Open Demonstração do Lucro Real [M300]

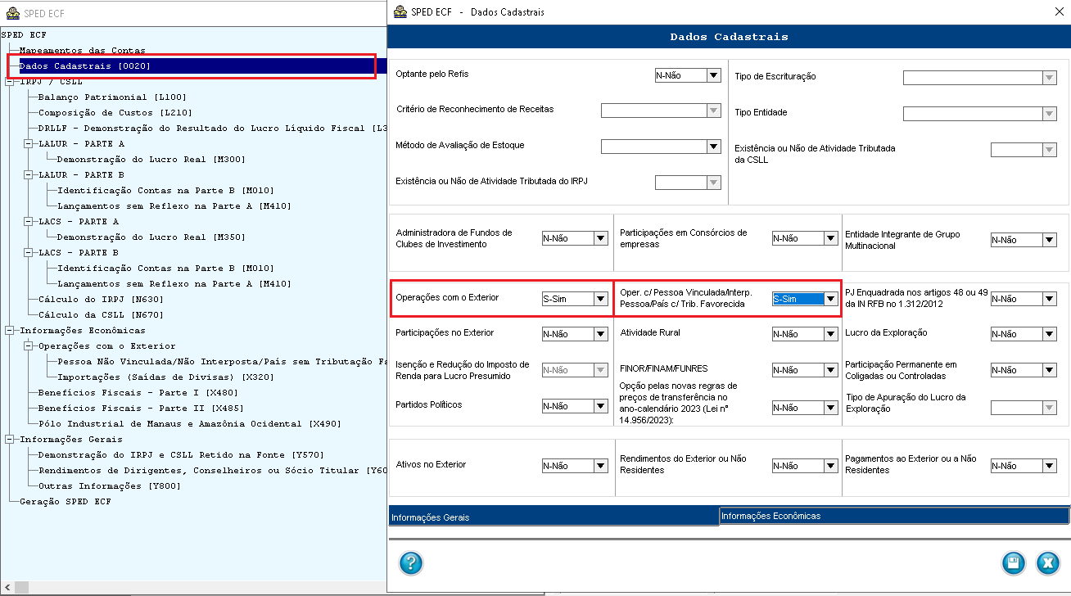[x=151, y=159]
